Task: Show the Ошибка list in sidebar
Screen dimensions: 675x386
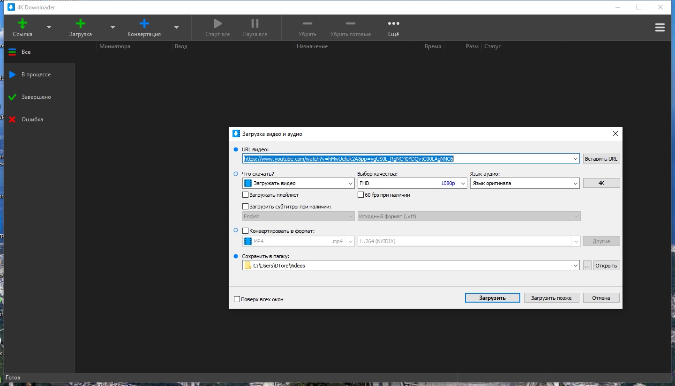Action: pyautogui.click(x=32, y=119)
